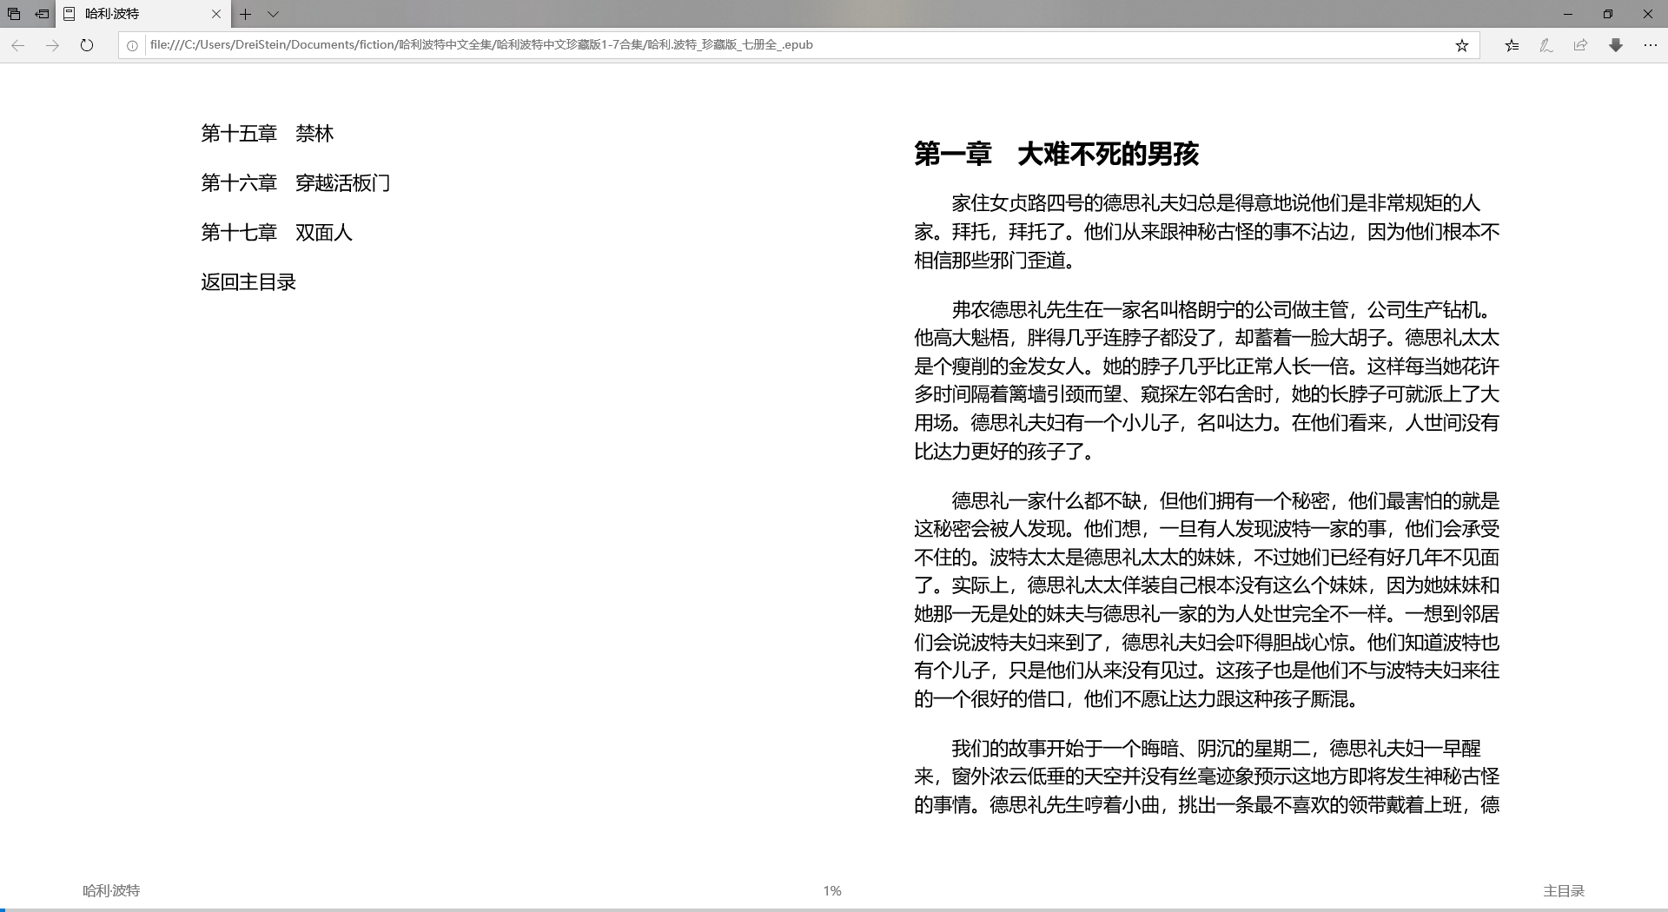Image resolution: width=1668 pixels, height=912 pixels.
Task: Click the browser Back arrow
Action: point(18,45)
